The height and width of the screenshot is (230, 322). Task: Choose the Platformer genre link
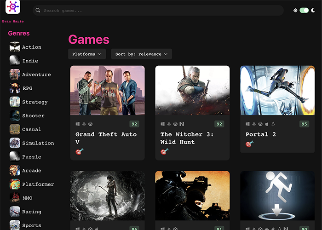coord(38,184)
